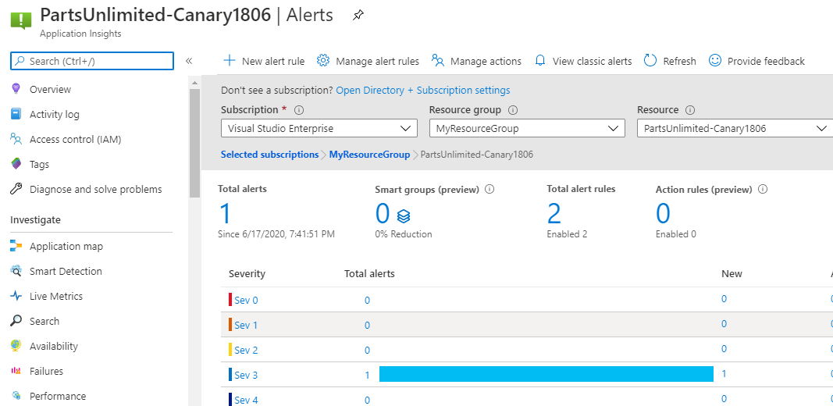
Task: Click the Sev 3 severity link
Action: pos(246,376)
